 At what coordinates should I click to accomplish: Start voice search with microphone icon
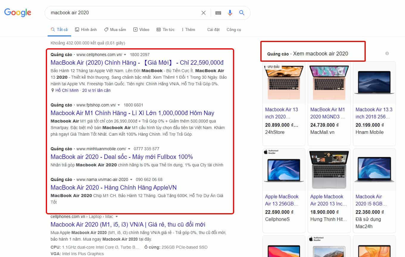coord(230,13)
